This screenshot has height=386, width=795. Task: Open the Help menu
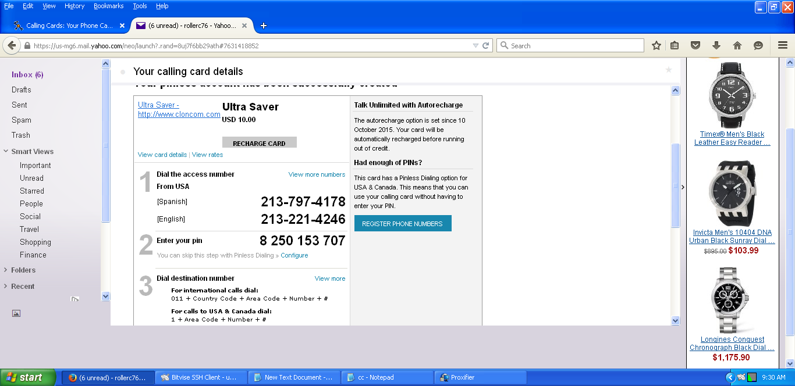[162, 6]
